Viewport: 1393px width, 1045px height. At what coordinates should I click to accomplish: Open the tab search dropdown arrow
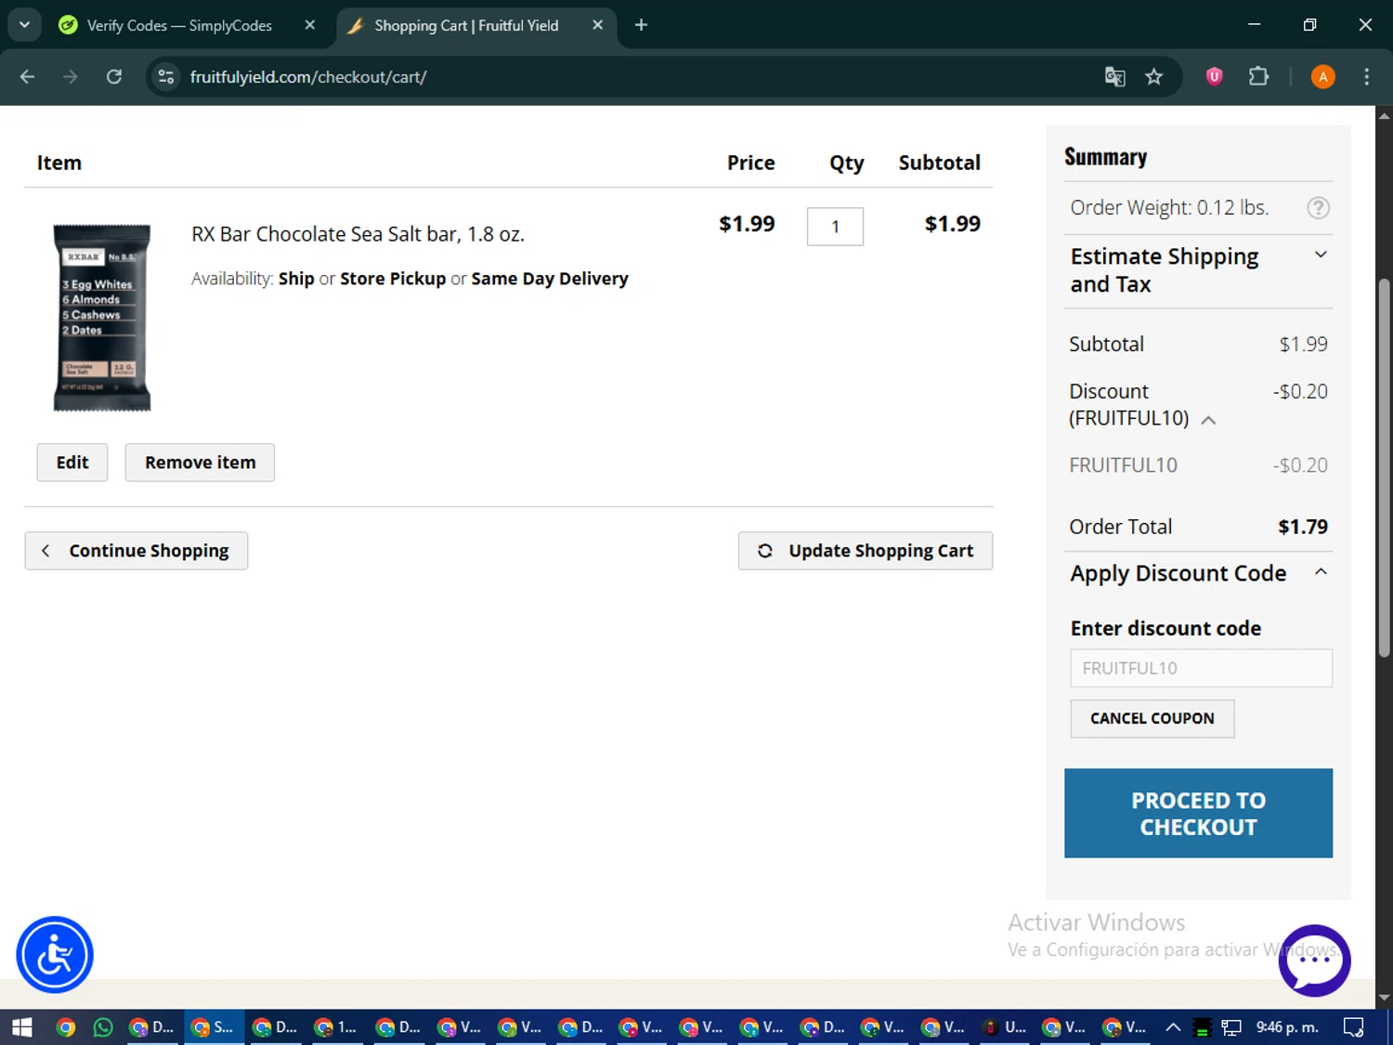pos(24,25)
